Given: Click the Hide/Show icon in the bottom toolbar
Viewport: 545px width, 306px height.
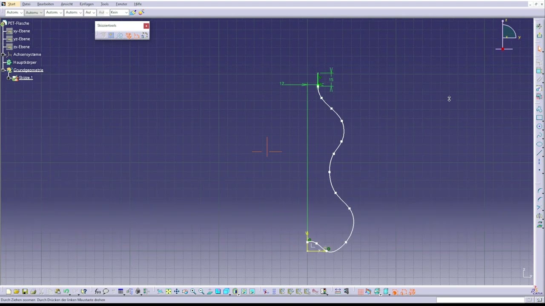Looking at the screenshot, I should click(x=244, y=292).
